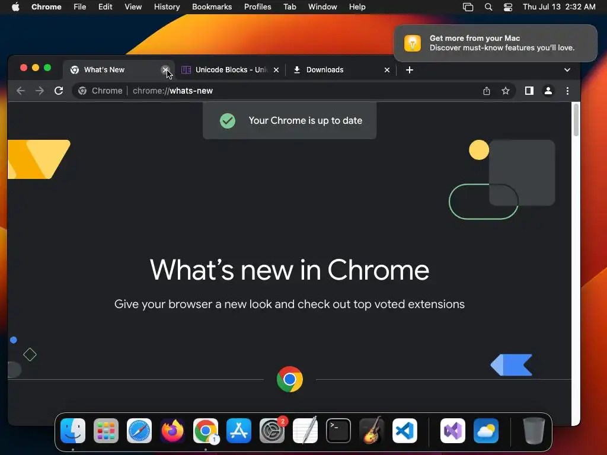Bookmark this tab with star icon

click(506, 91)
